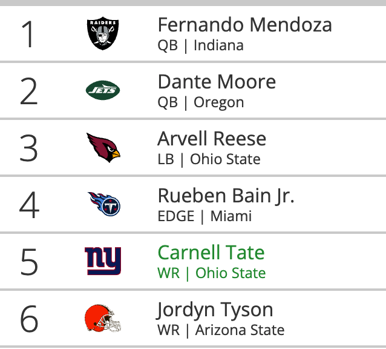
Task: Click the Tennessee Titans logo
Action: (104, 204)
